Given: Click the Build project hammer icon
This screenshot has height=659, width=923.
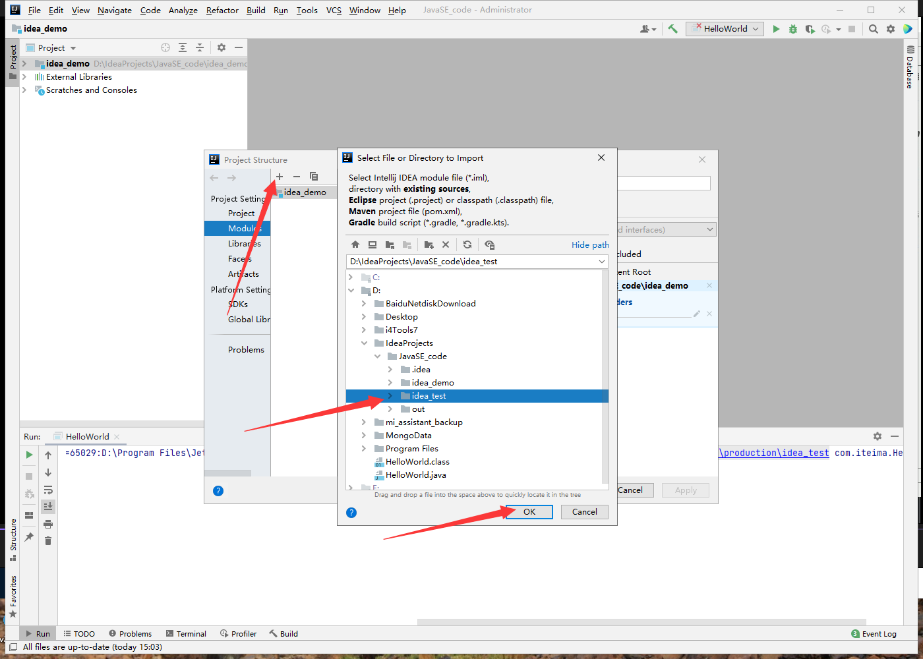Looking at the screenshot, I should (672, 28).
